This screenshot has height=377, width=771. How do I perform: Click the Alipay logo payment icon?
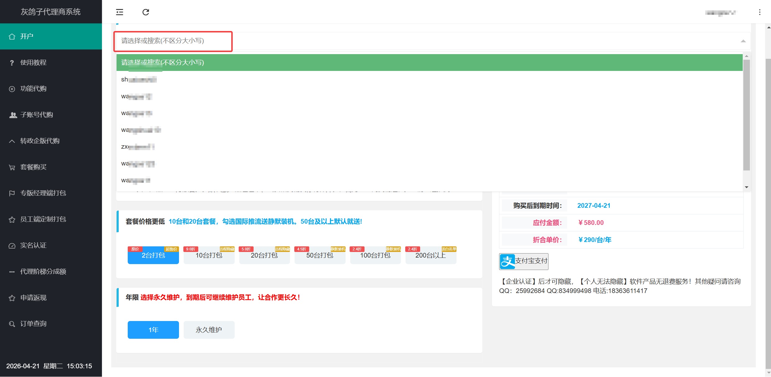(x=507, y=261)
